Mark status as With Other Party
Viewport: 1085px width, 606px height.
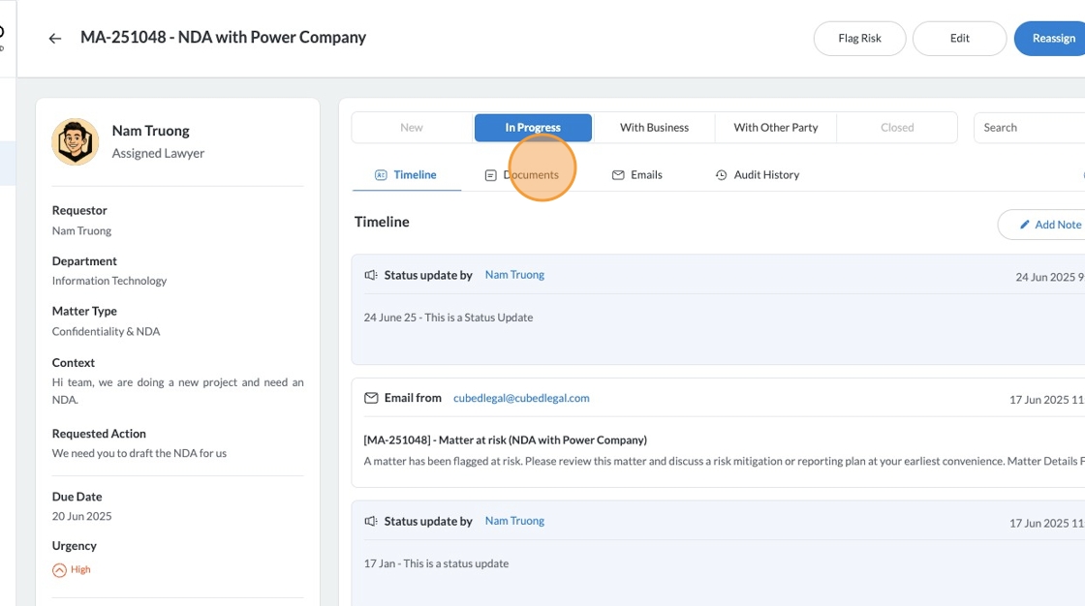click(x=775, y=128)
